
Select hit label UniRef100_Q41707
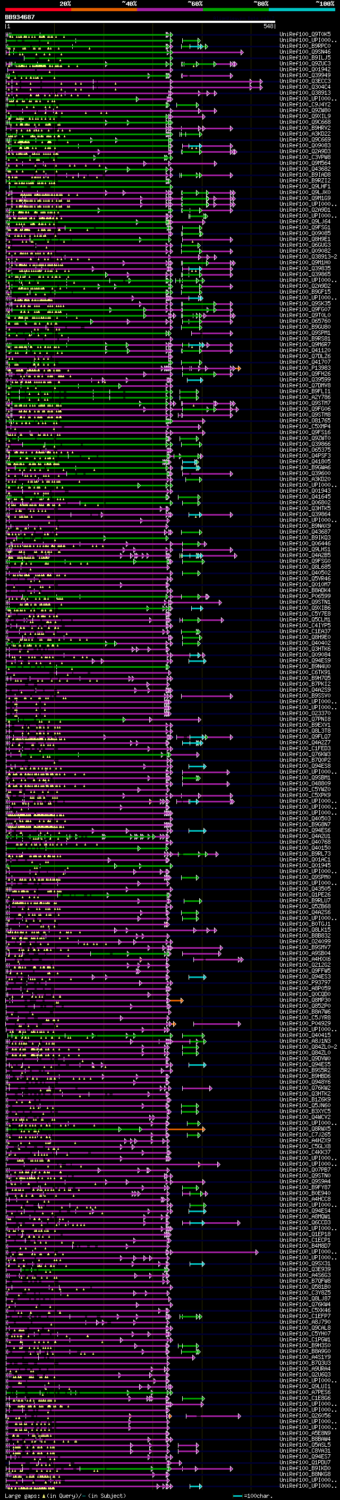pyautogui.click(x=305, y=362)
